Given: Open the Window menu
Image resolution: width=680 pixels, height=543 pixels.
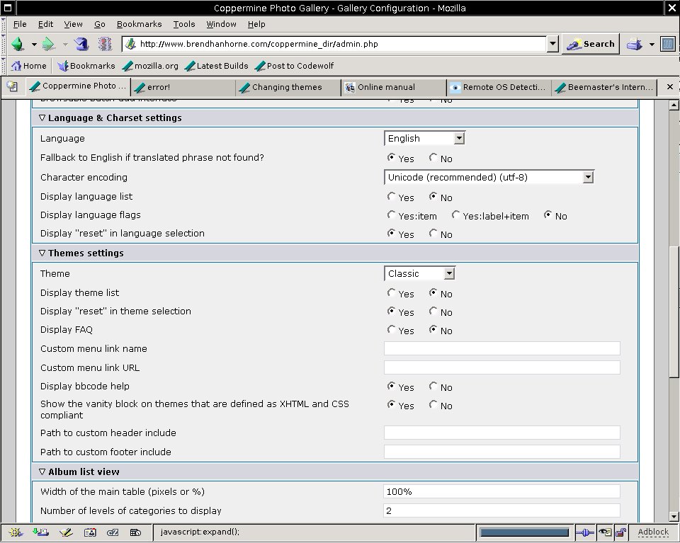Looking at the screenshot, I should tap(221, 24).
